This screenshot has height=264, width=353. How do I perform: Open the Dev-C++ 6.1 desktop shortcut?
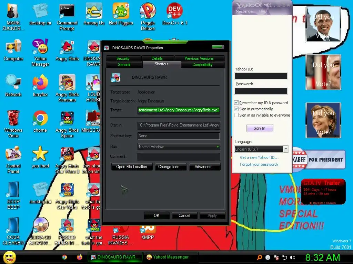[x=175, y=14]
